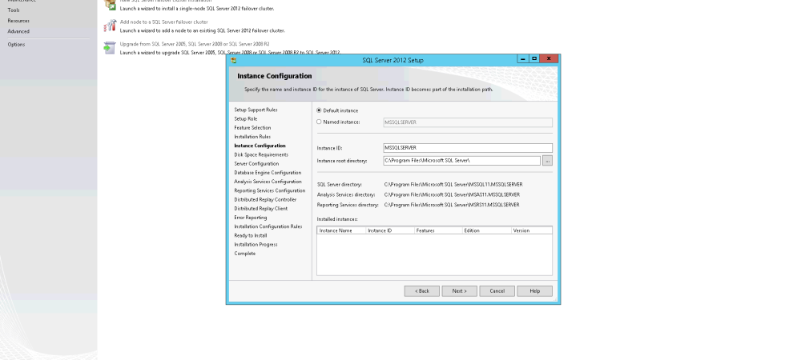The width and height of the screenshot is (785, 360).
Task: Click the Instance ID column header in table
Action: [x=389, y=230]
